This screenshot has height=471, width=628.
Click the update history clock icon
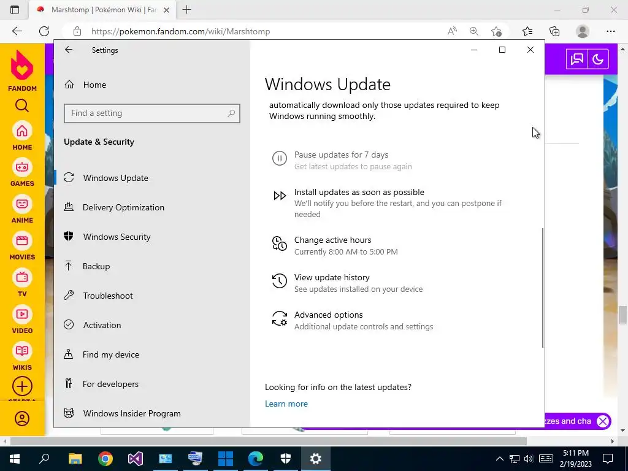pos(280,281)
